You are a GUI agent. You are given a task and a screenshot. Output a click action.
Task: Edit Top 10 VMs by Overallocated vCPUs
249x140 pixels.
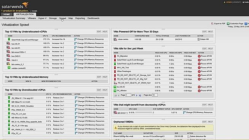(99, 90)
